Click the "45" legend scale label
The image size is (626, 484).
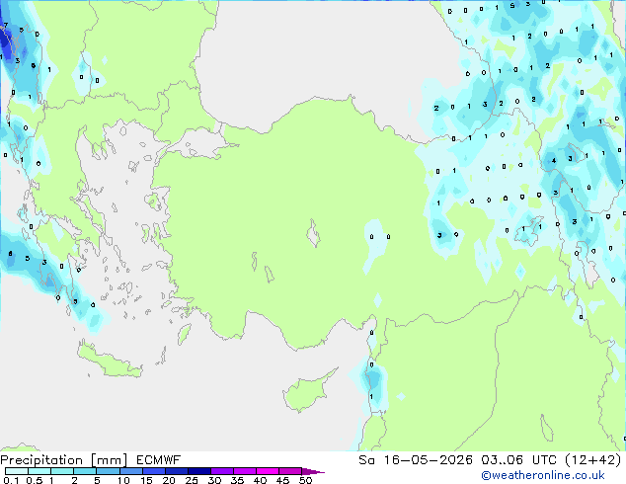pyautogui.click(x=282, y=480)
